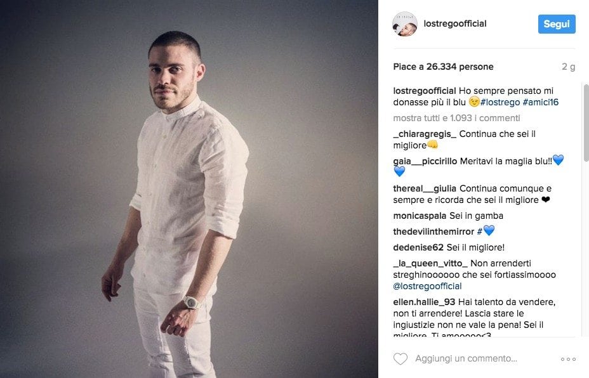This screenshot has height=378, width=589.
Task: Expand 'mostra tutti e 1.093 i commenti'
Action: [x=456, y=118]
